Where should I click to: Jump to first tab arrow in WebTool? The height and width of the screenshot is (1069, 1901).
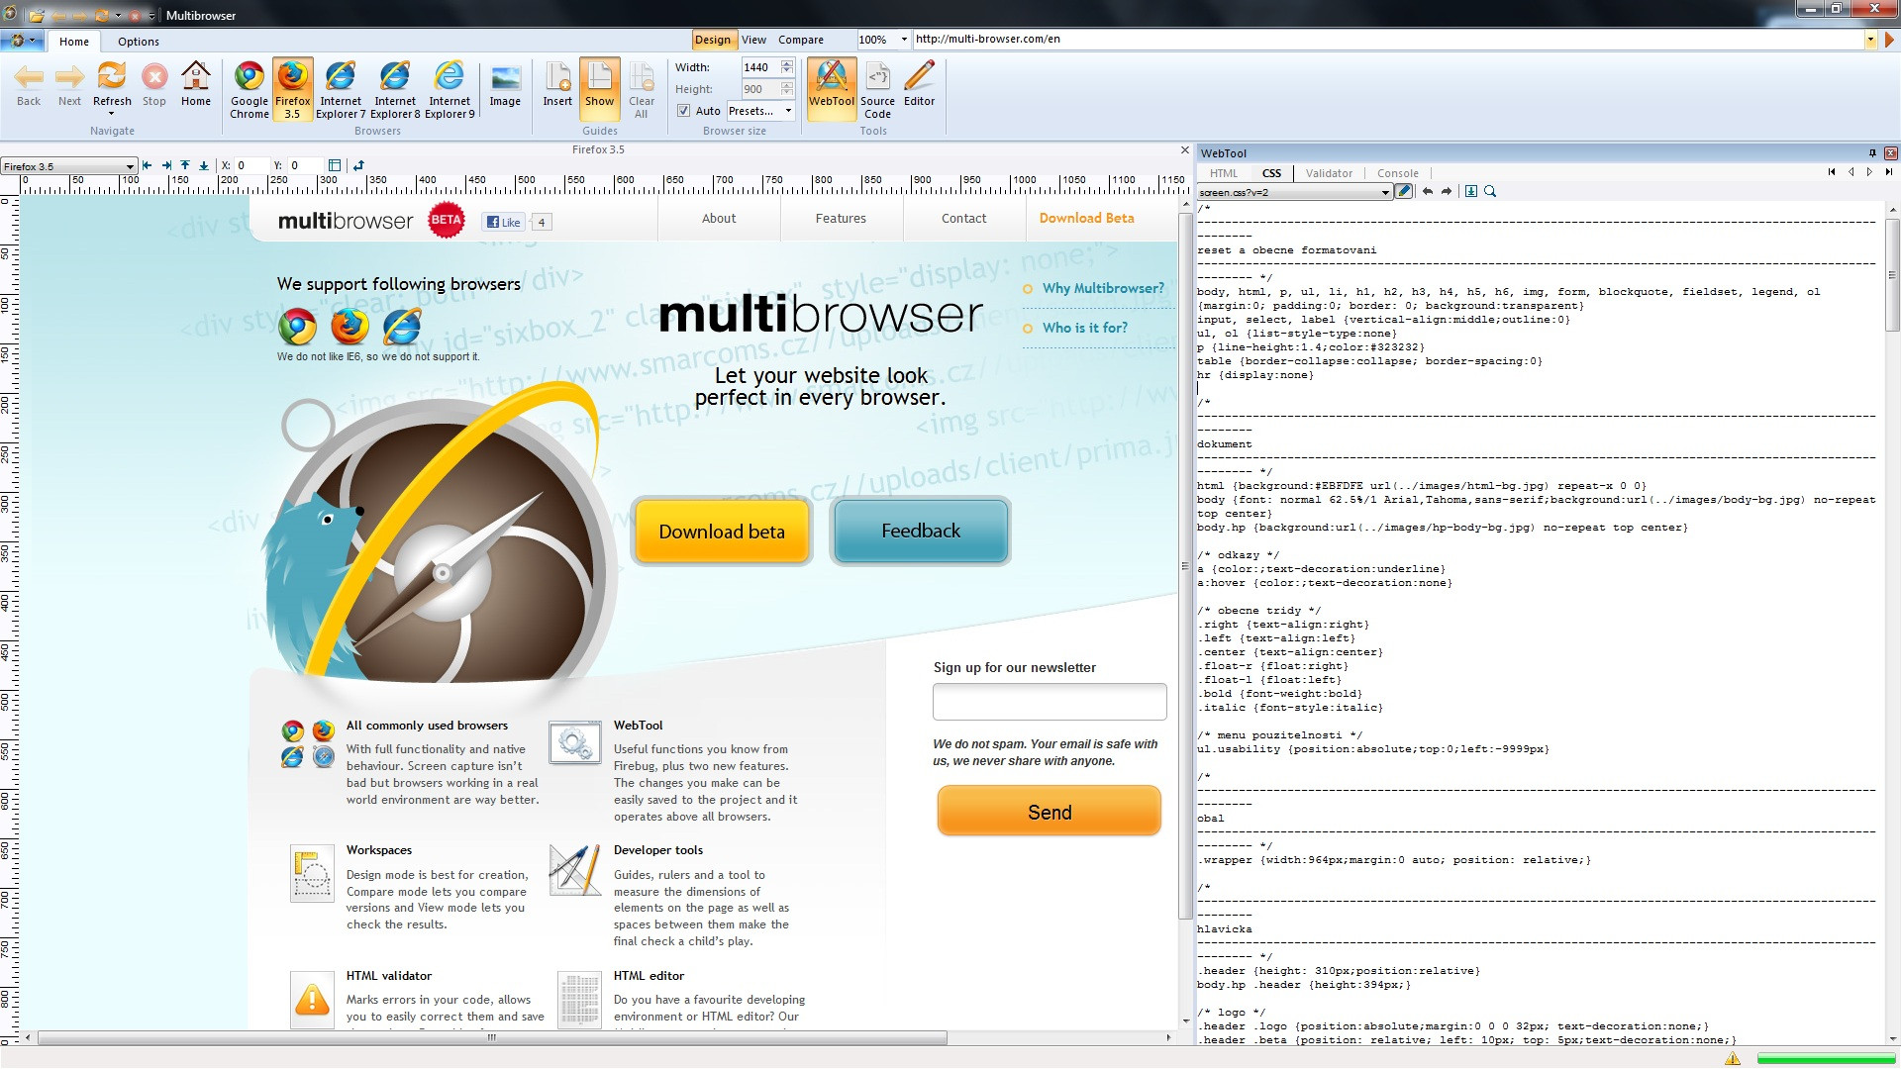tap(1832, 172)
